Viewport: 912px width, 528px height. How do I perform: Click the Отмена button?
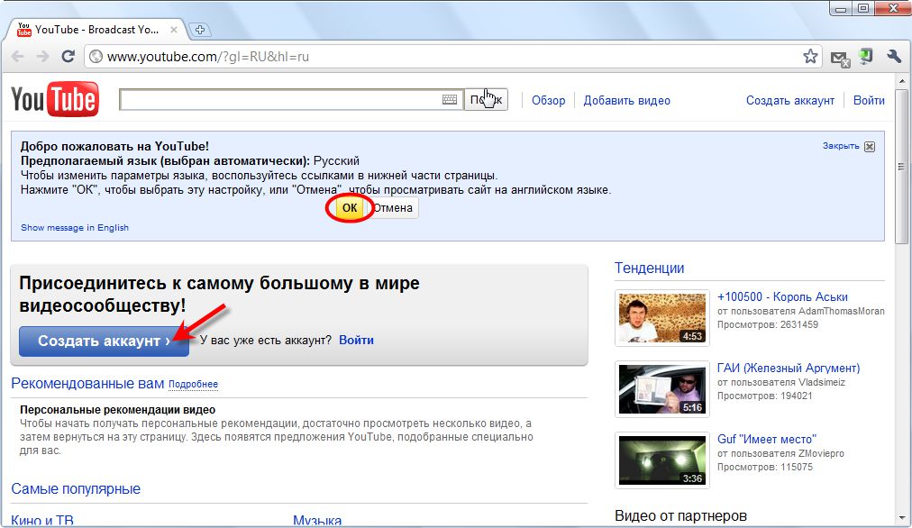coord(393,207)
